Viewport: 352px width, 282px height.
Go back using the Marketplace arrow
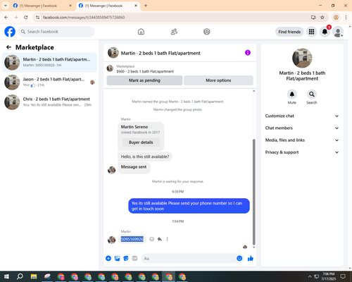pos(8,47)
